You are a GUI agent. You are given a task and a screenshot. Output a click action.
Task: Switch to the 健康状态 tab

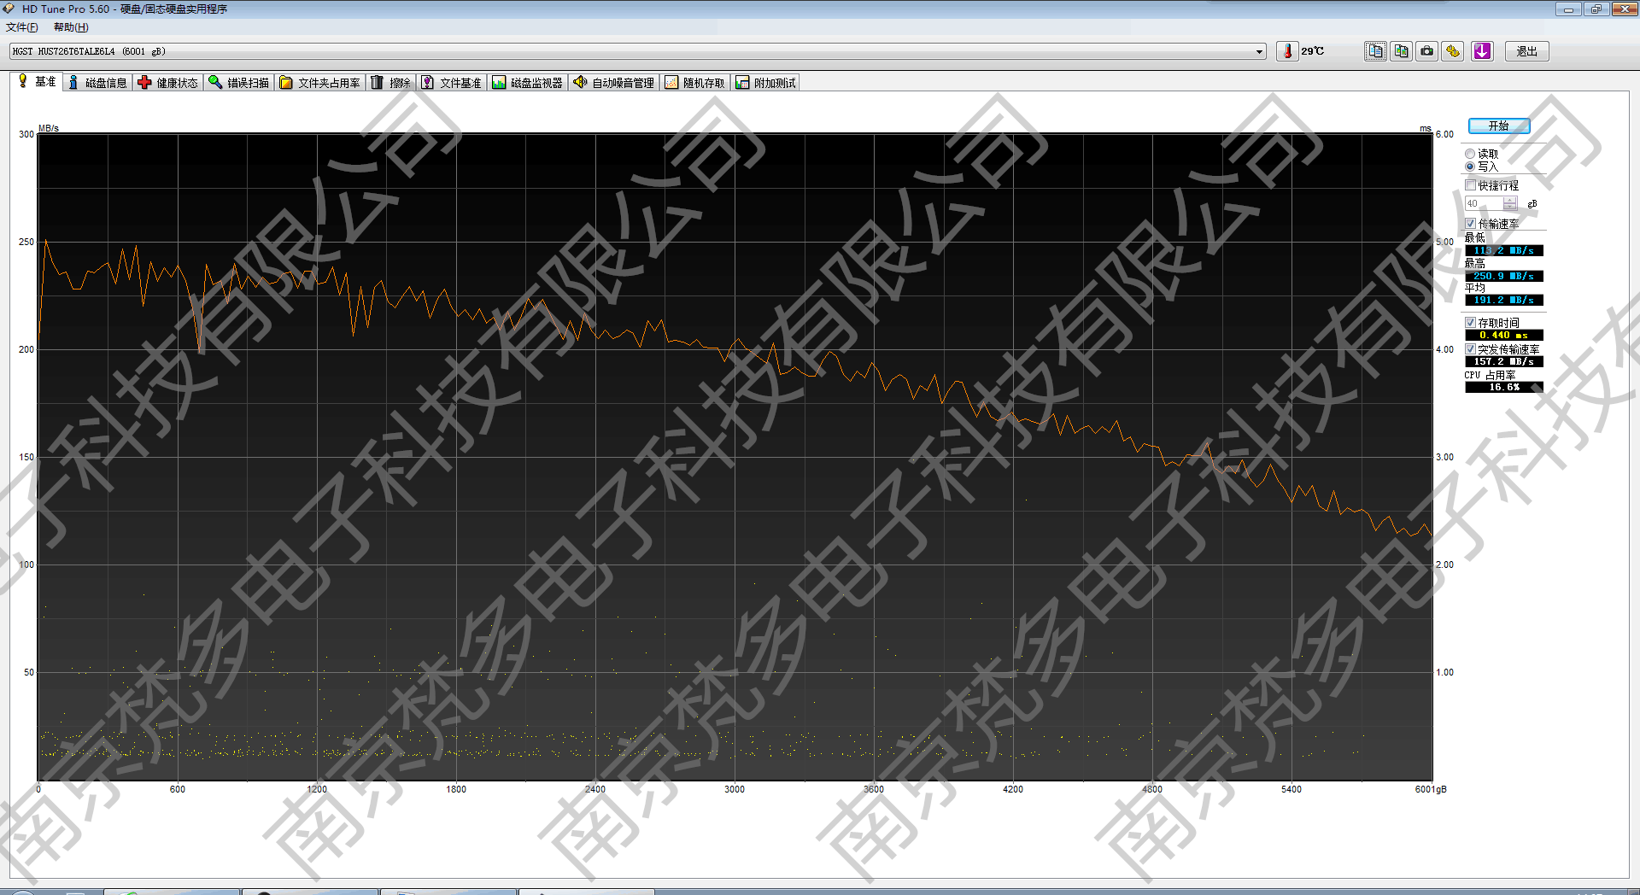(x=168, y=83)
